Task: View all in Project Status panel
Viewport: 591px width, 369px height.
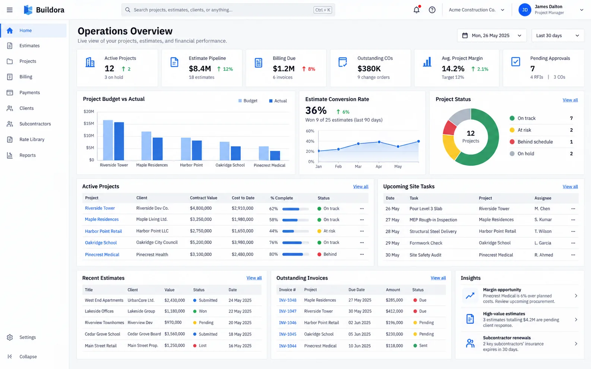Action: (x=570, y=100)
